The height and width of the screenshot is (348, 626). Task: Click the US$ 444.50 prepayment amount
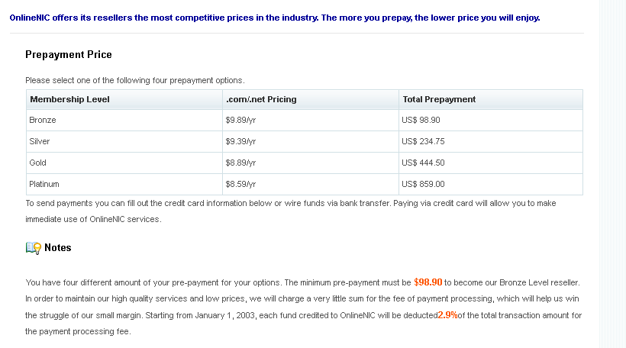tap(423, 163)
